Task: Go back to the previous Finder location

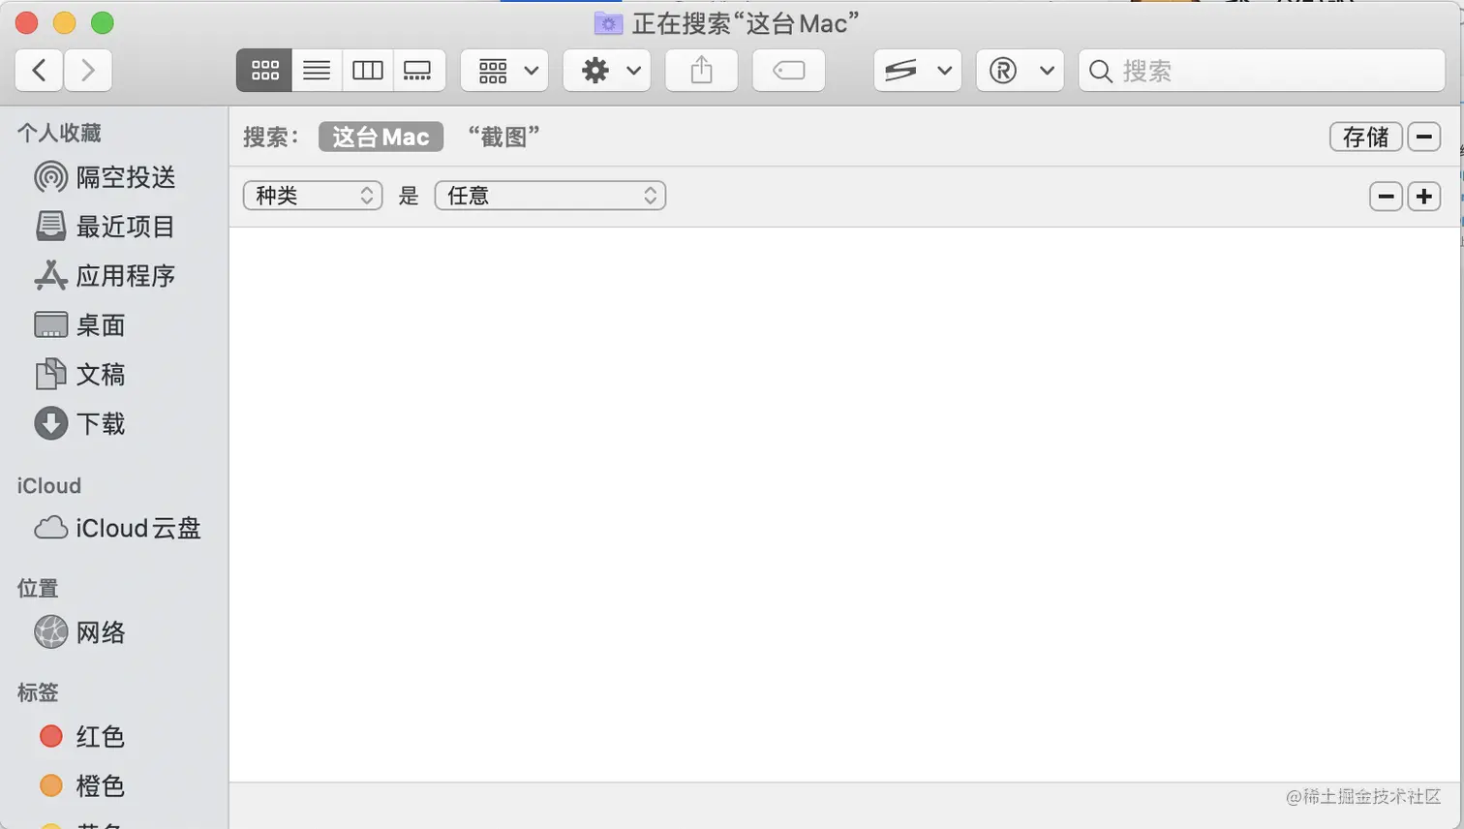Action: 40,71
